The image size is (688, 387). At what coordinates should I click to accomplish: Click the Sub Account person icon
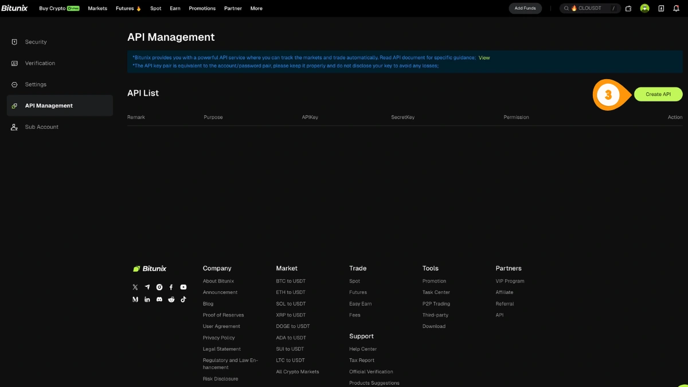coord(14,127)
